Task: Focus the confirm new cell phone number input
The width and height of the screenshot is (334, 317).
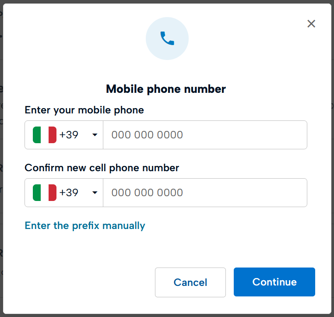Action: pos(205,193)
